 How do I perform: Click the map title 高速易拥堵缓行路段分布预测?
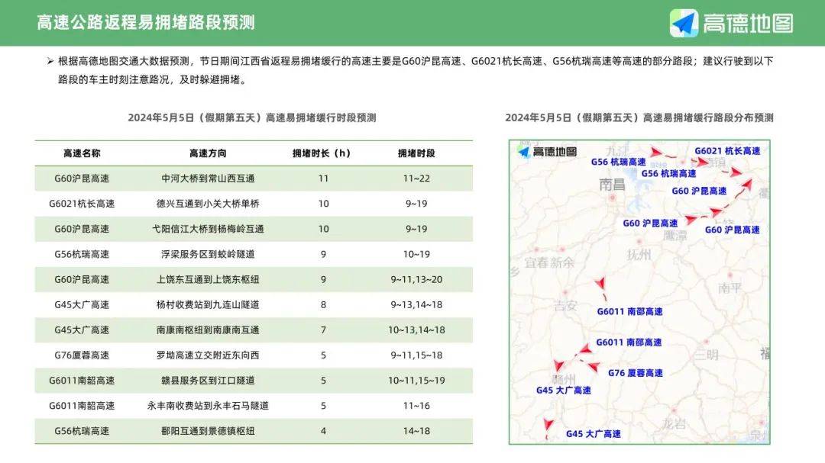coord(640,118)
